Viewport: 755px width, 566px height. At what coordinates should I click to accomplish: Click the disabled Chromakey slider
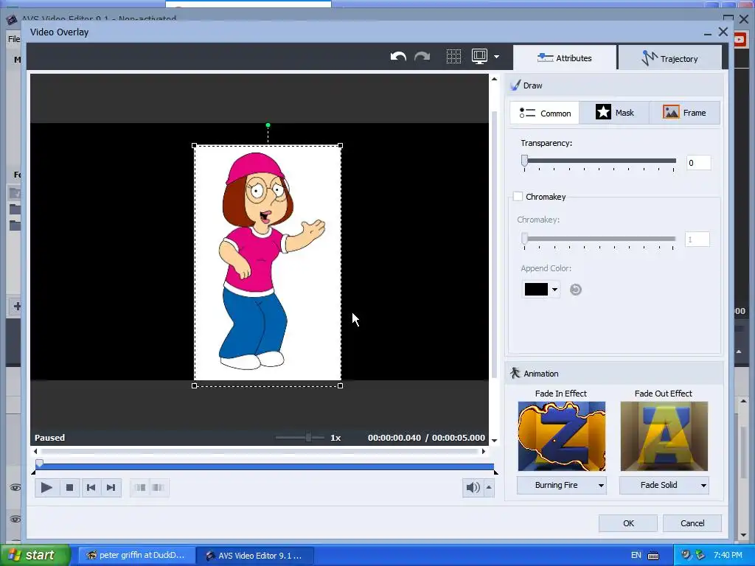[599, 239]
